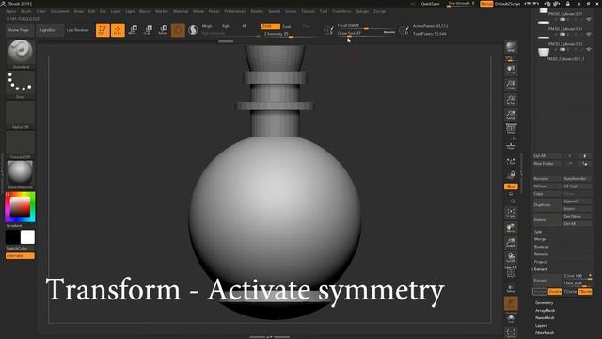Click the Duplicate subtool button

(547, 205)
